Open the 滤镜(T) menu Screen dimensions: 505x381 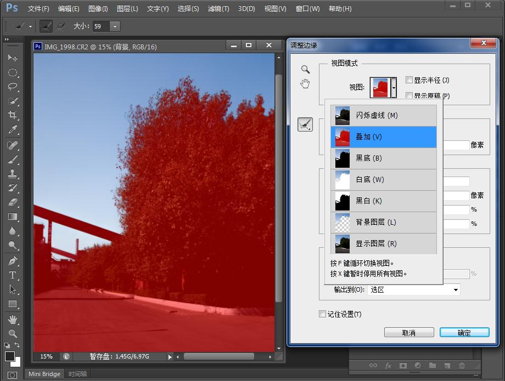[218, 9]
